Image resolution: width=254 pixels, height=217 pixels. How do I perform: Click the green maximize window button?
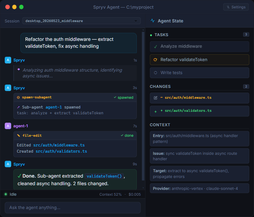click(x=21, y=7)
